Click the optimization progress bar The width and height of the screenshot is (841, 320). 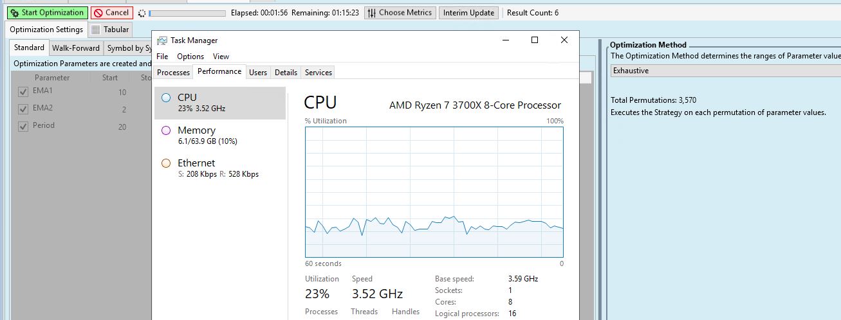tap(187, 13)
